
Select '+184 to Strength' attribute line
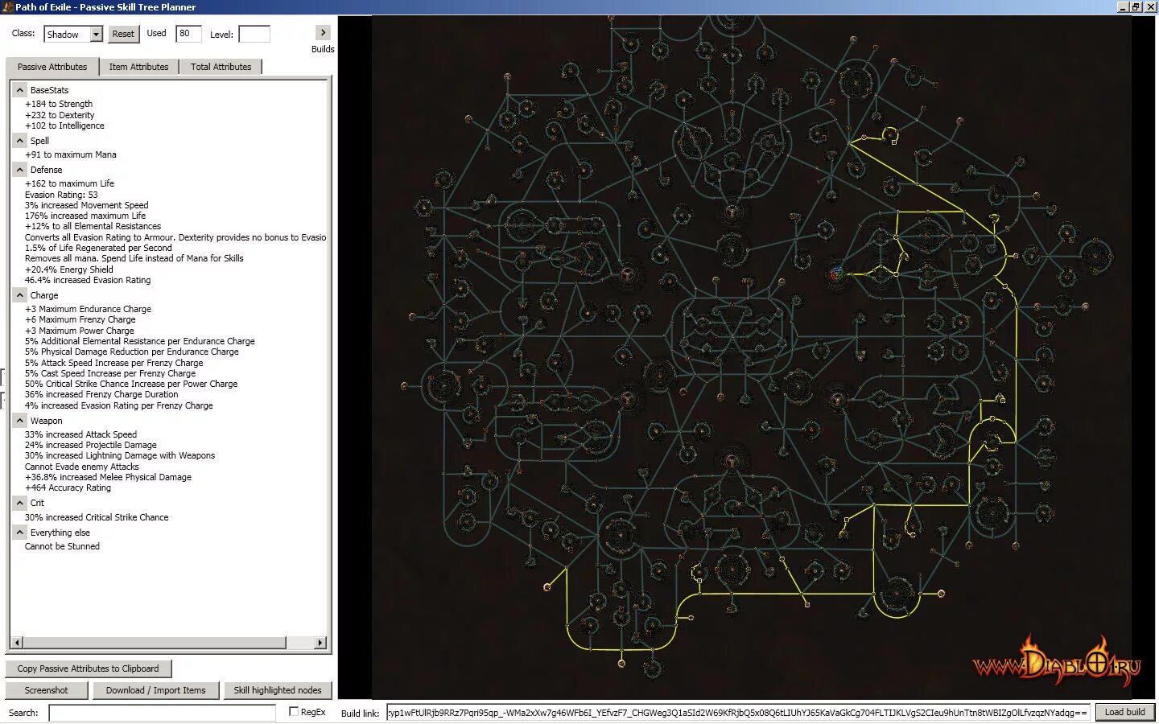[x=59, y=104]
